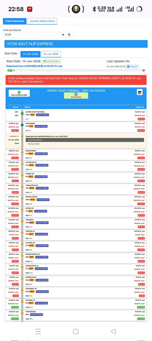Open Coach Position for Samastipur Jn
This screenshot has height=341, width=152.
coord(42,269)
